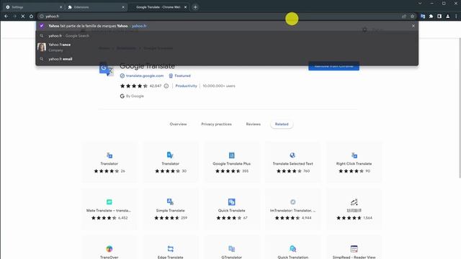Open the profile avatar icon
461x259 pixels.
pyautogui.click(x=447, y=17)
